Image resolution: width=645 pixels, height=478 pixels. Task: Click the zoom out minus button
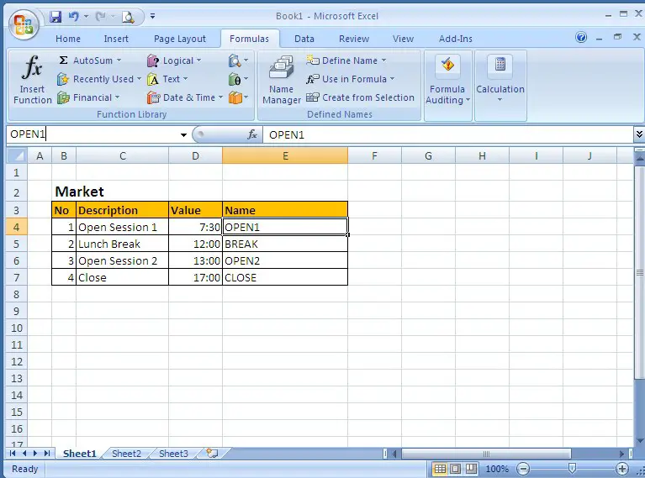523,469
